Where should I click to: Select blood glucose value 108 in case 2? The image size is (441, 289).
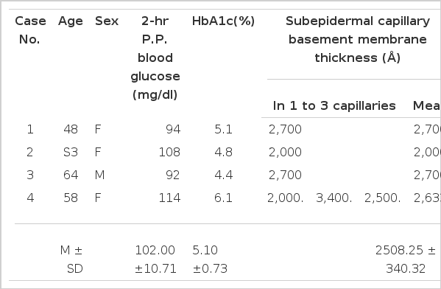tap(169, 152)
